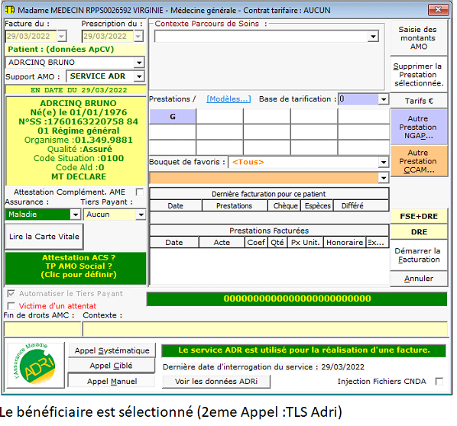The image size is (457, 426).
Task: Click the ADRi Assurance Maladie logo
Action: click(x=36, y=365)
